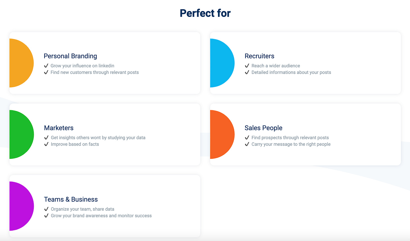Select the Recruiters heading
The image size is (410, 241).
point(259,56)
